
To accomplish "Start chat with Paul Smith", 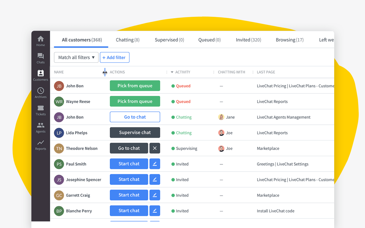I will [x=129, y=164].
